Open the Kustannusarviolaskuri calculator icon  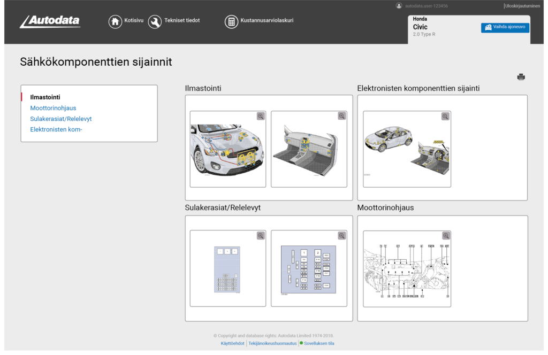coord(231,21)
